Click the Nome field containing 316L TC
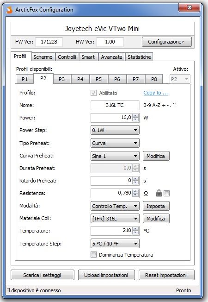208x302 pixels. tap(115, 105)
